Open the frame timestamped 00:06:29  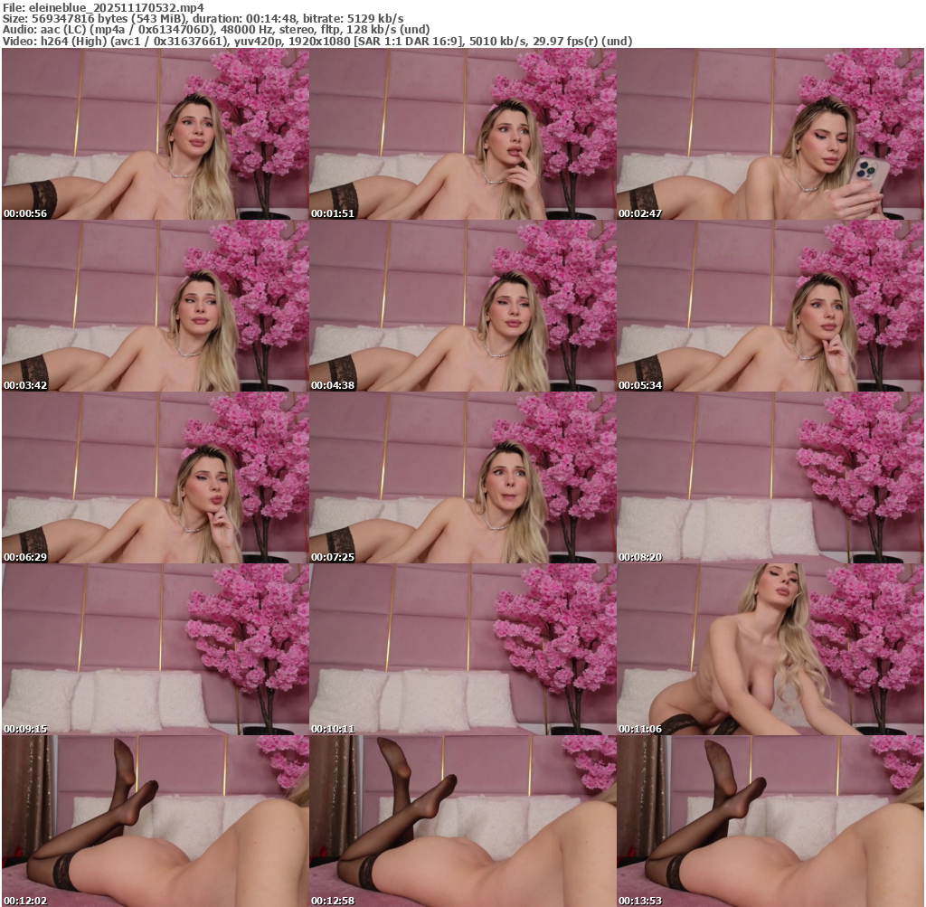[x=156, y=477]
